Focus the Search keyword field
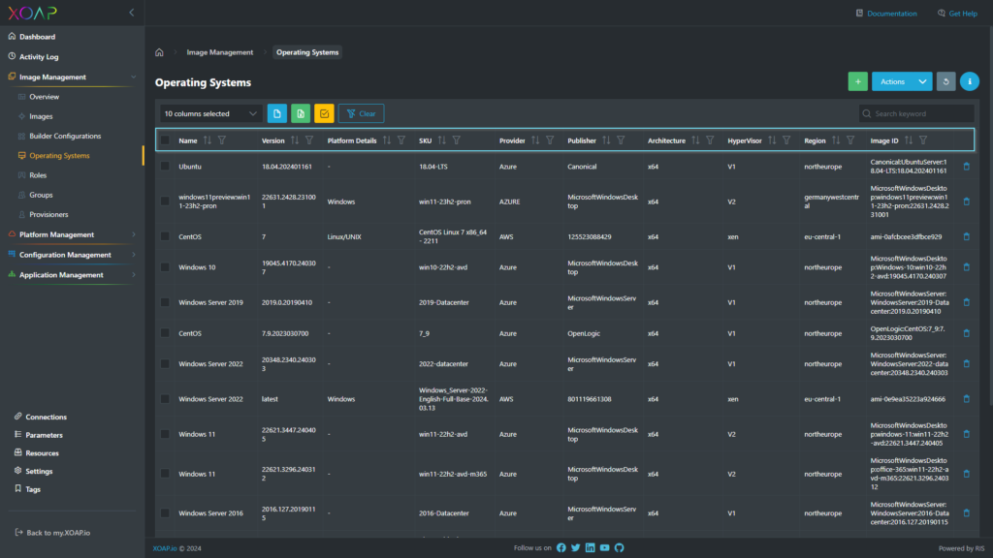This screenshot has width=993, height=558. pos(916,114)
